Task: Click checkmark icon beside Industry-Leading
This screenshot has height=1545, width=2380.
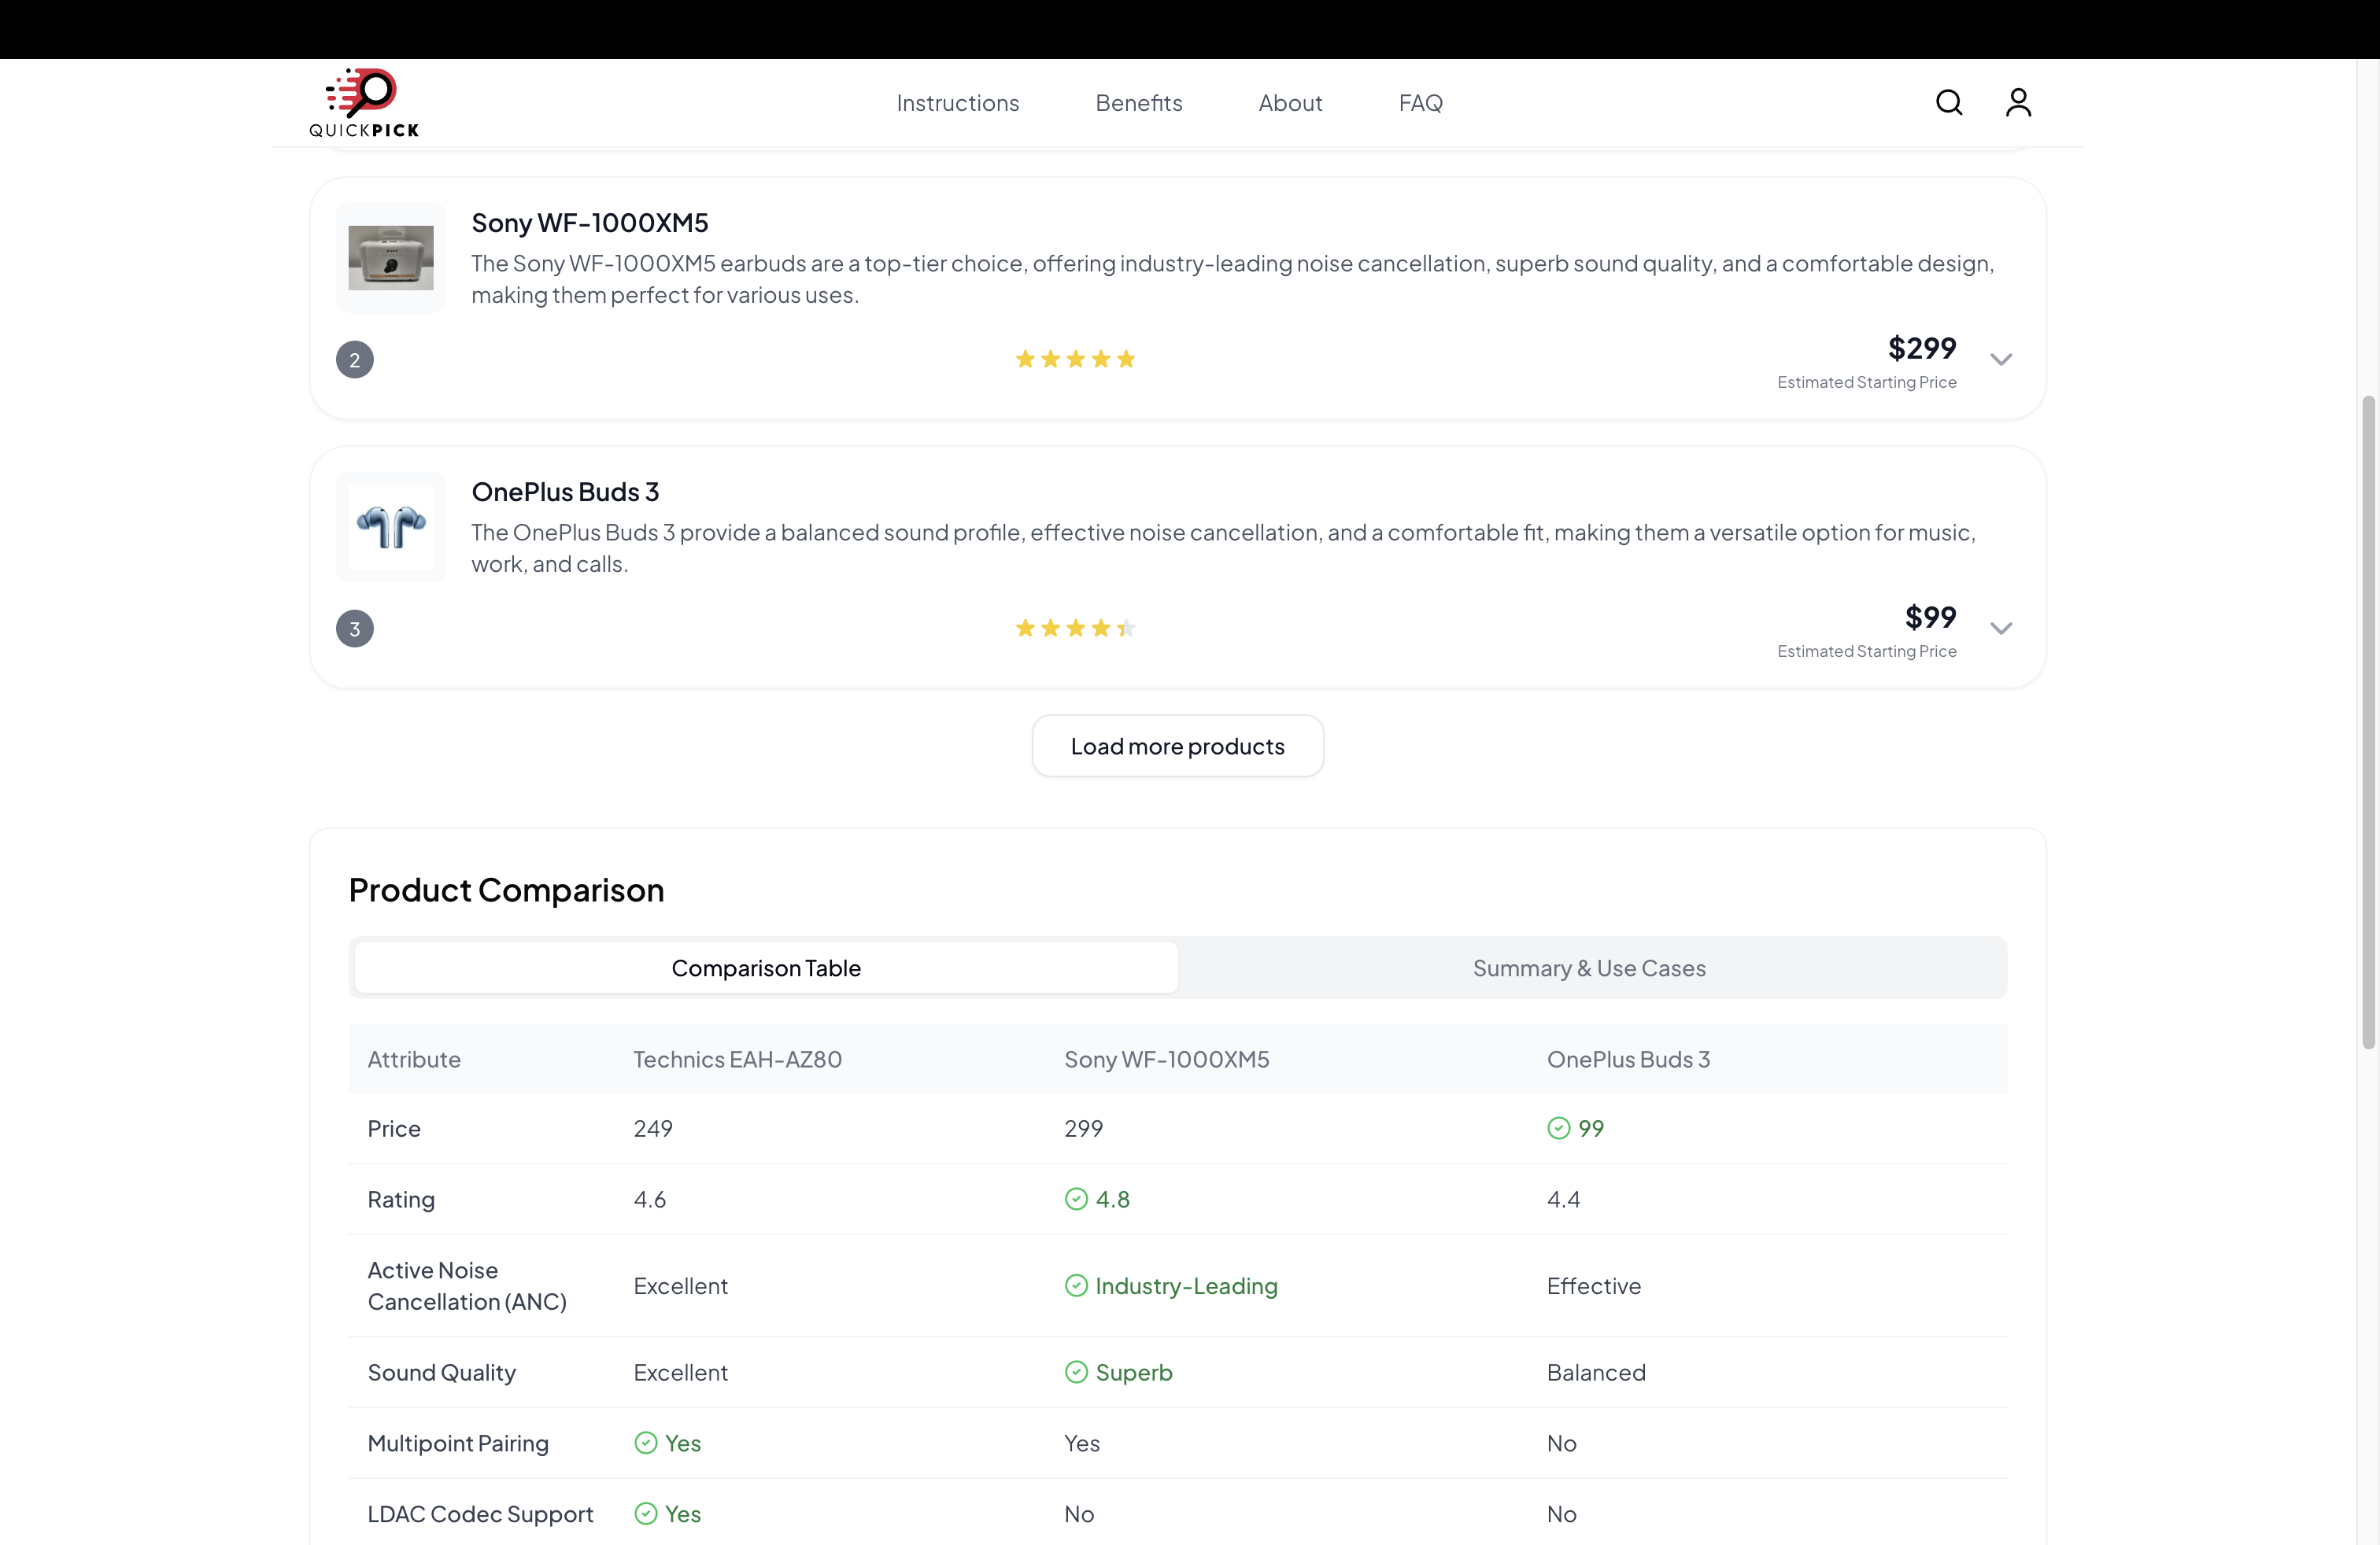Action: tap(1076, 1286)
